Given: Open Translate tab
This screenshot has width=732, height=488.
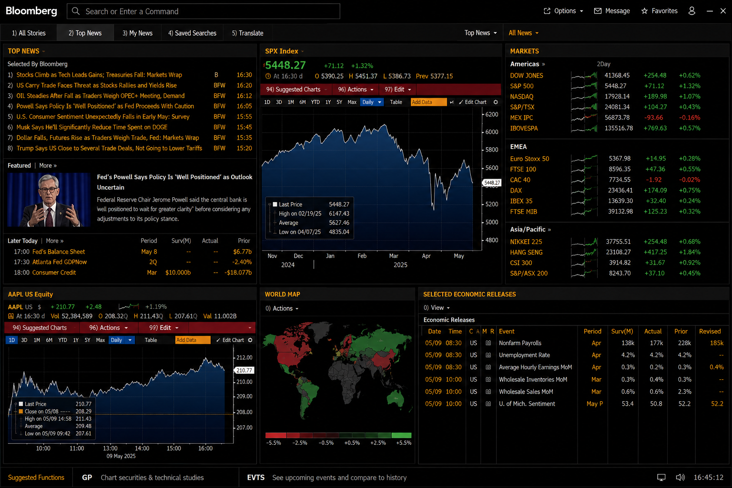Looking at the screenshot, I should (248, 33).
